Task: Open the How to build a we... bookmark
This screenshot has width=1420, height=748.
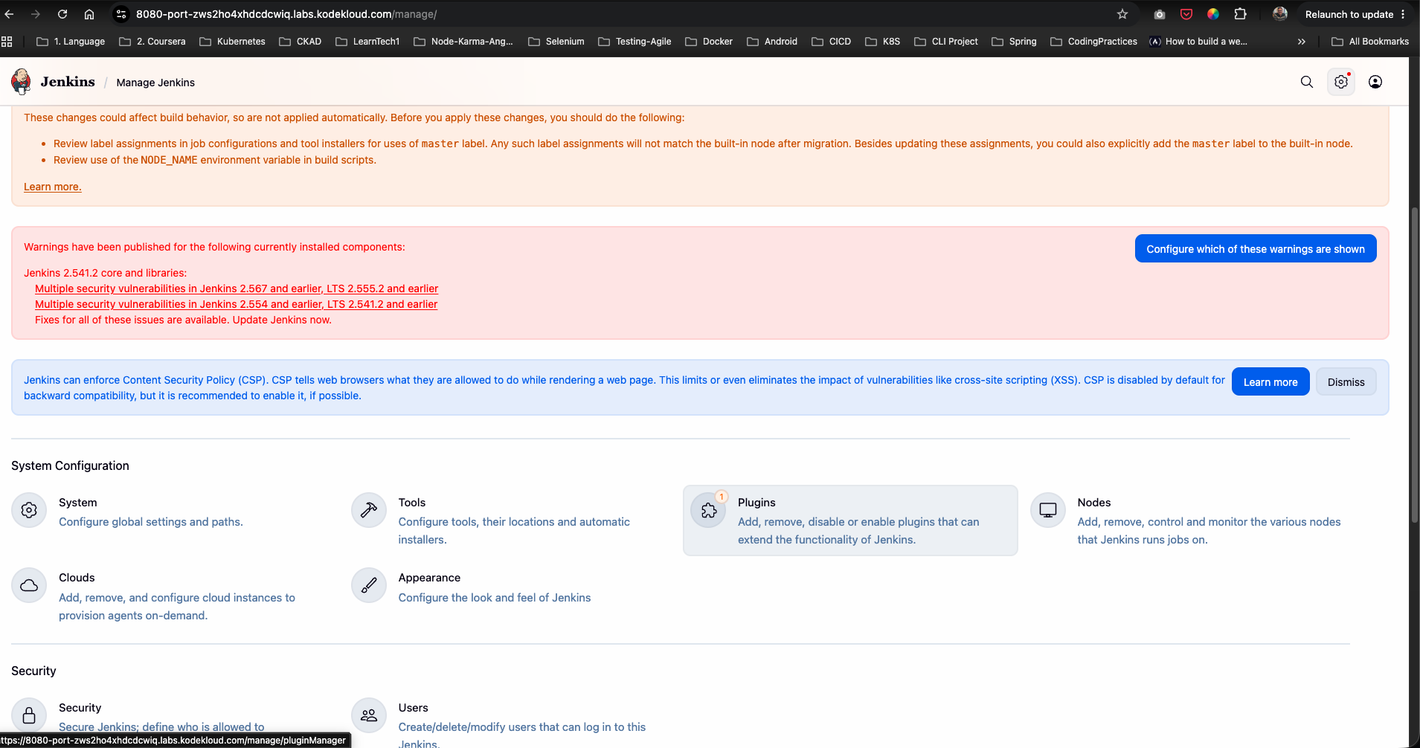Action: coord(1198,42)
